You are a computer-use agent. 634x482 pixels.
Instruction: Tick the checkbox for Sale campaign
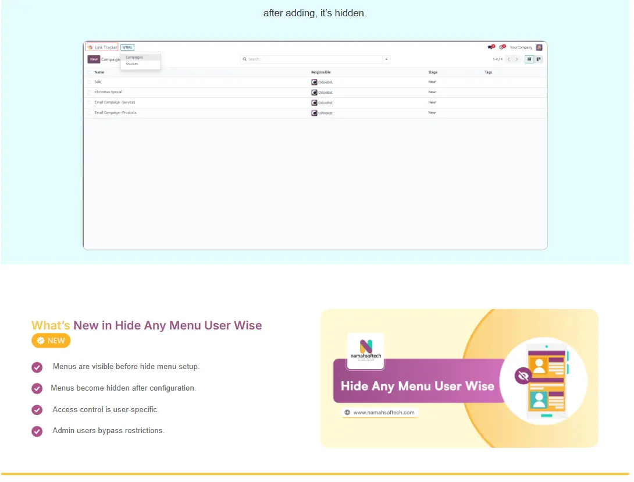click(90, 82)
